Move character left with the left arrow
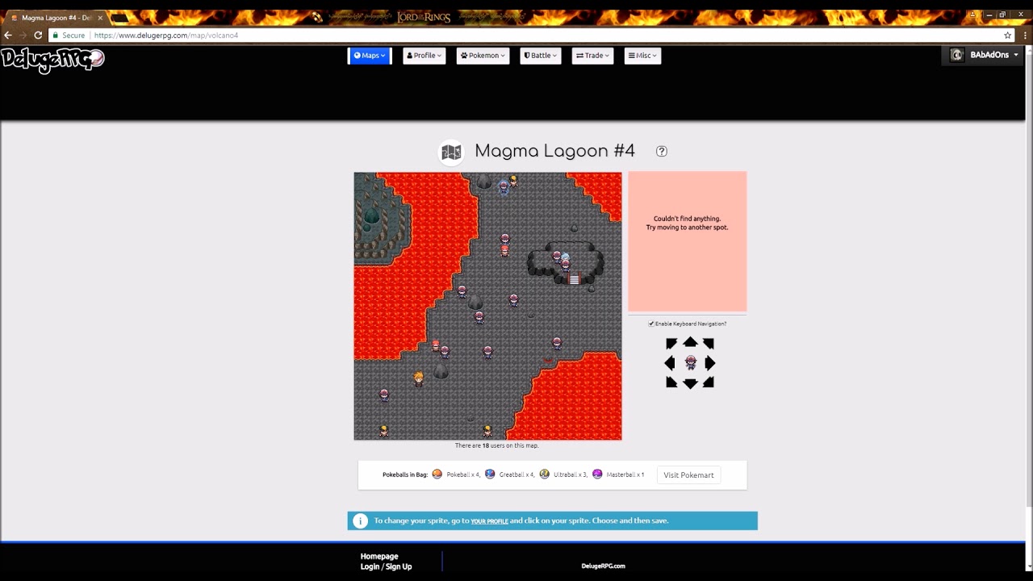The height and width of the screenshot is (581, 1033). pos(670,363)
